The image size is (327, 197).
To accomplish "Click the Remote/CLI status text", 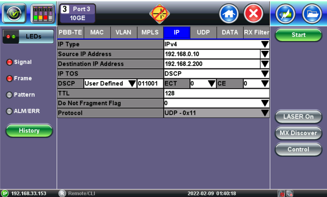I will point(82,193).
